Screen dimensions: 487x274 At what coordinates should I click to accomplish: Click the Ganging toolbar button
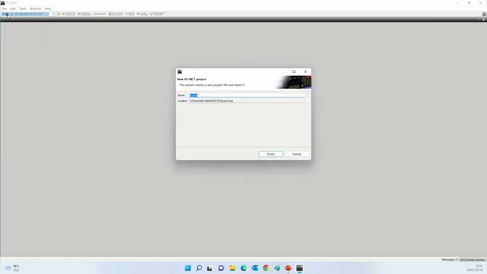pos(100,14)
